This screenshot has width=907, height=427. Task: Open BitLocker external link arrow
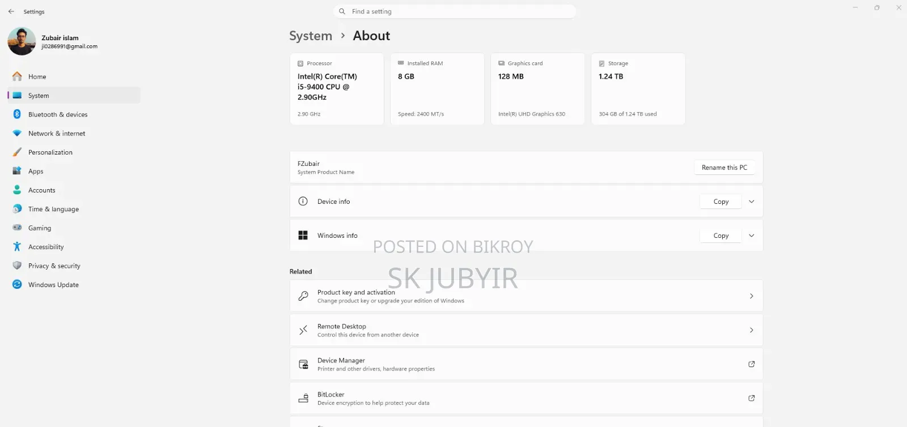(x=752, y=398)
